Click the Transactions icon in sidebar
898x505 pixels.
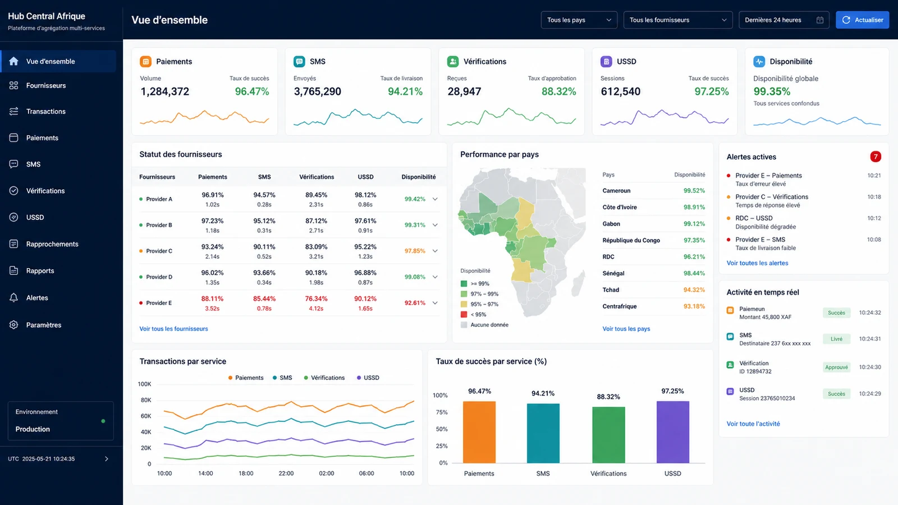click(x=14, y=111)
